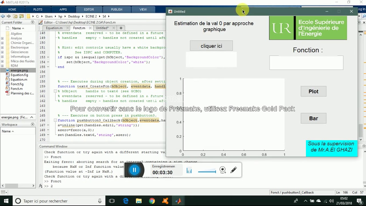Switch to the PUBLISH ribbon tab
Image resolution: width=366 pixels, height=206 pixels.
[x=117, y=9]
